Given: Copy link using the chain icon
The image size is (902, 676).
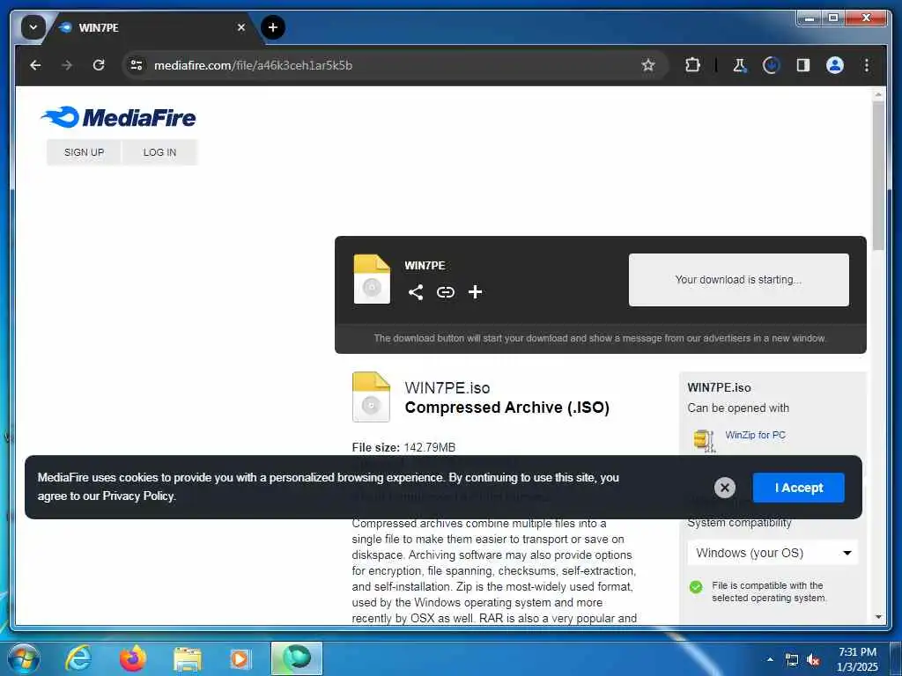Looking at the screenshot, I should point(445,292).
